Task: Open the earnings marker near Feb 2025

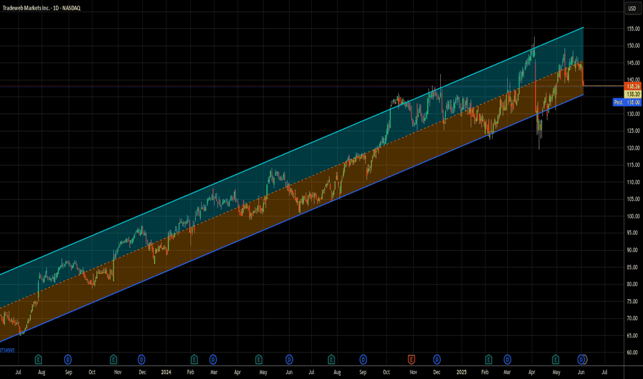Action: [x=488, y=360]
